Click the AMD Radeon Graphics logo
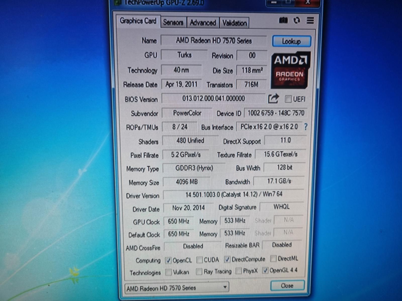 [x=291, y=70]
